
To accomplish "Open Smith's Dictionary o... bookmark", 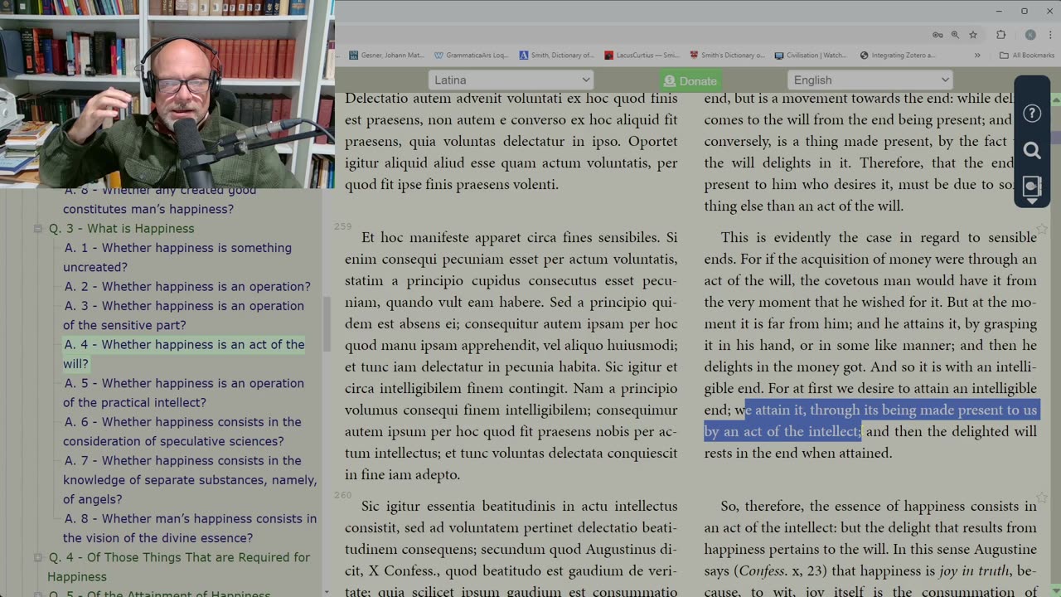I will coord(728,56).
